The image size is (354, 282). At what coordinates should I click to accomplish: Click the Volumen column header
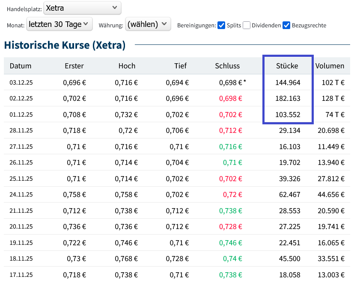pos(330,66)
